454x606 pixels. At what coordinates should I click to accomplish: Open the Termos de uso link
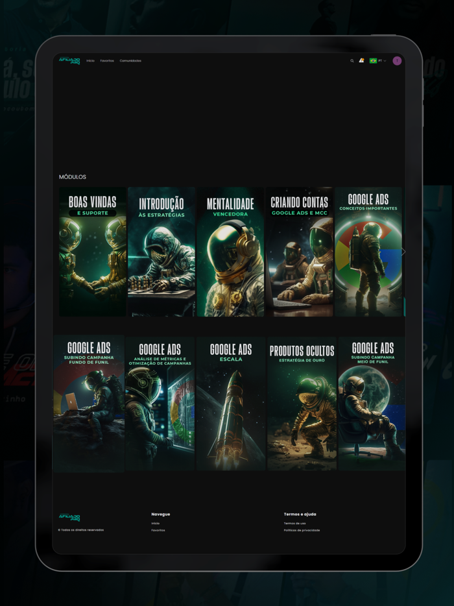click(x=295, y=524)
